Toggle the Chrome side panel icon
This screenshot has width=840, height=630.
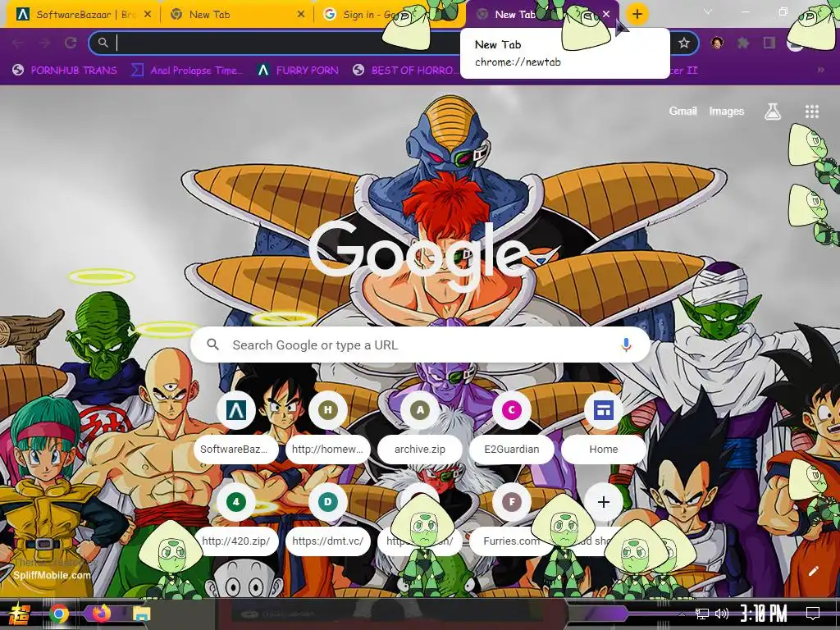click(x=769, y=43)
